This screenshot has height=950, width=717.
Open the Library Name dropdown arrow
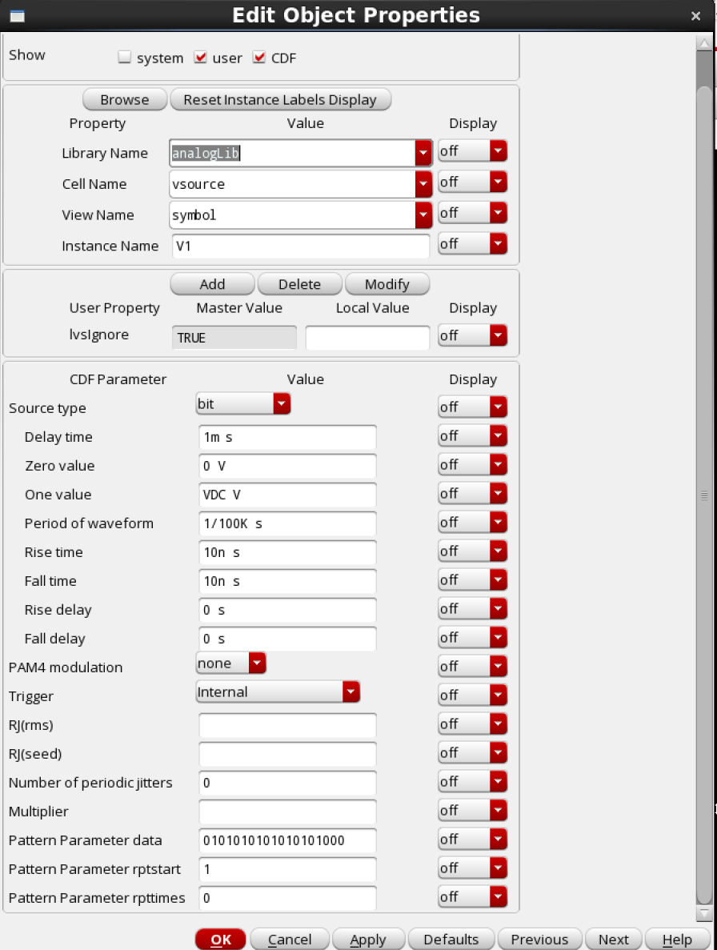[423, 153]
